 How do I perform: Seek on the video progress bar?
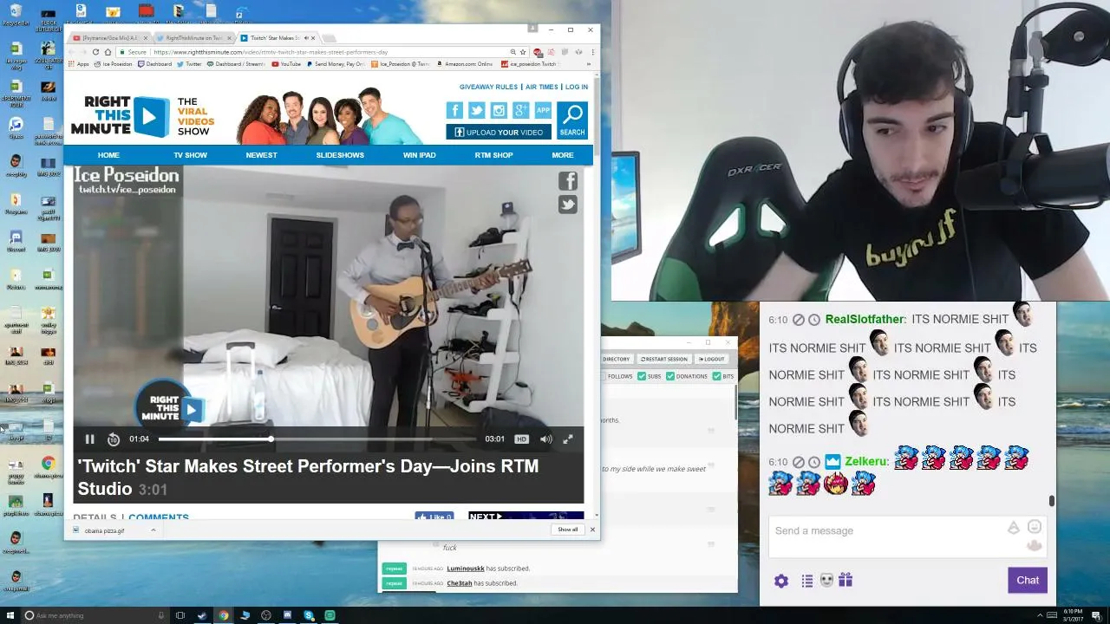(x=317, y=439)
